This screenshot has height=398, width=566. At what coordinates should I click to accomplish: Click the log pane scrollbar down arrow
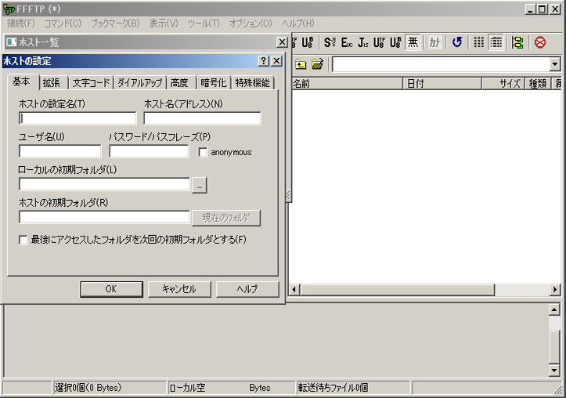[554, 371]
